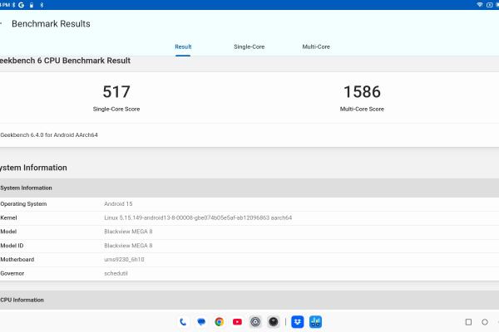
Task: Tap the Single-Core Score label
Action: pyautogui.click(x=116, y=109)
